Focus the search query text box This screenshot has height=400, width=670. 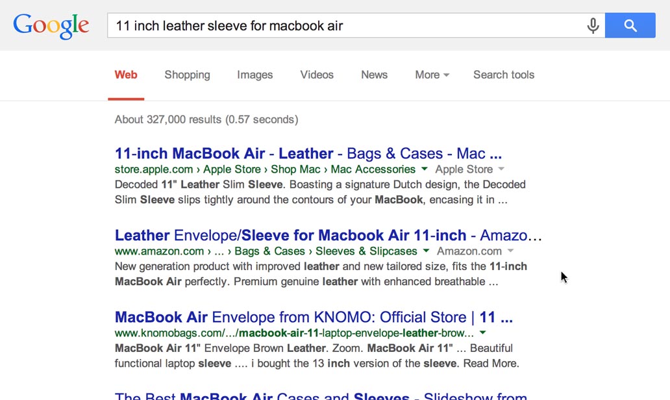tap(344, 26)
